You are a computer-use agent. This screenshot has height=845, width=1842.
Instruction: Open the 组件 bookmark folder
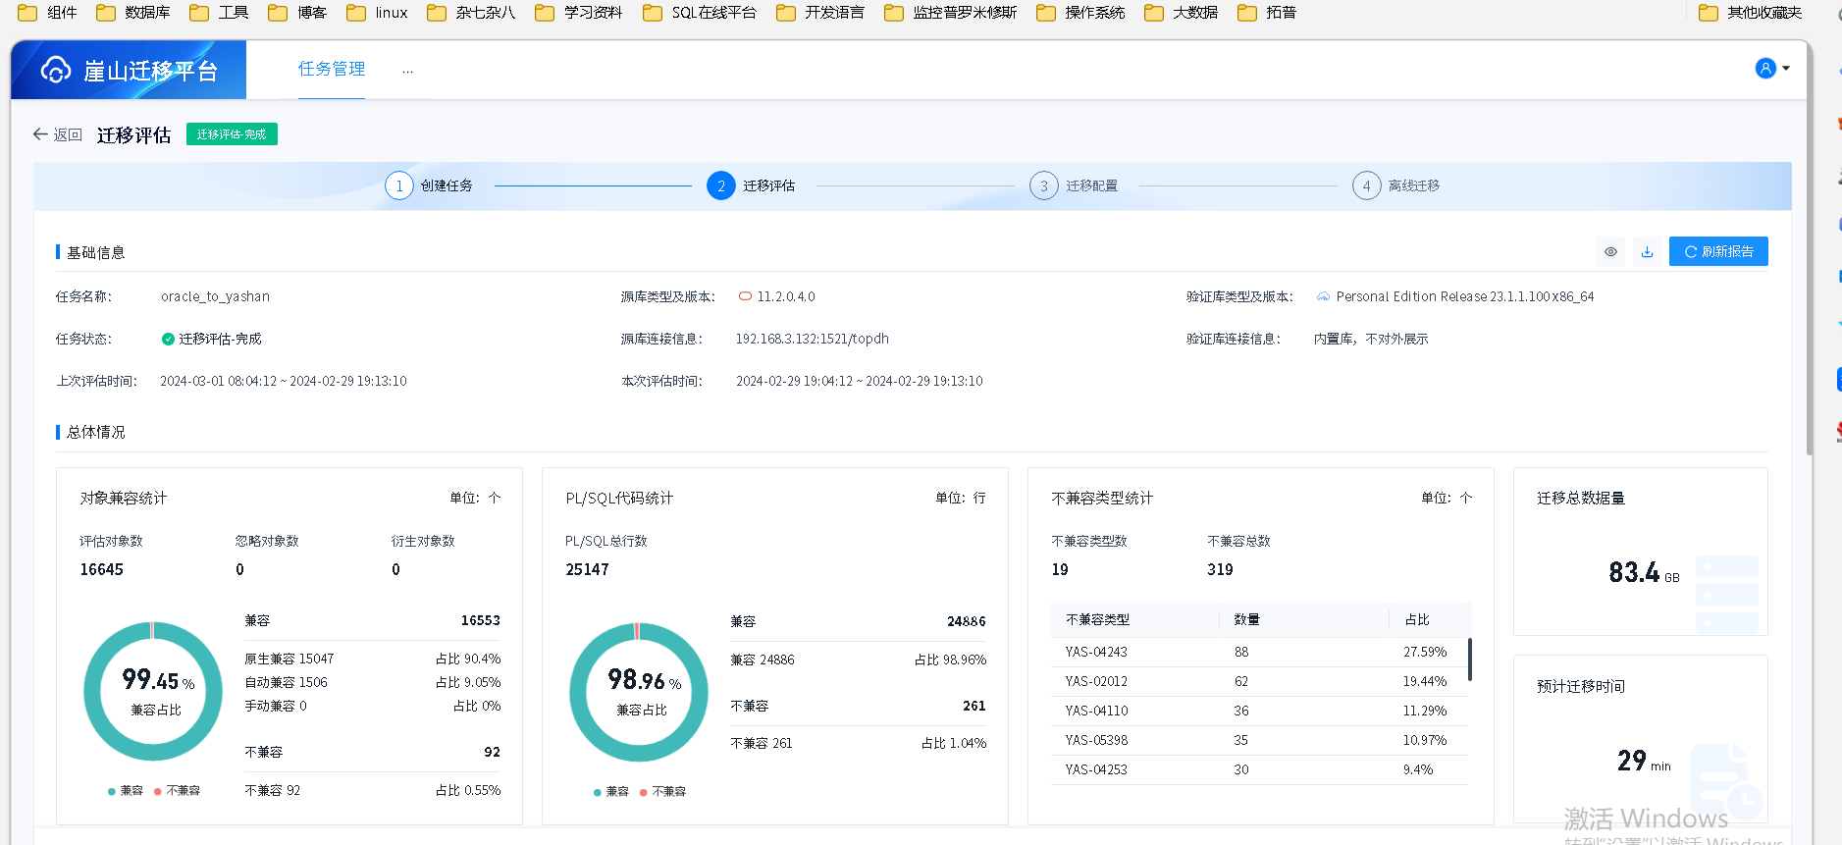click(x=47, y=13)
